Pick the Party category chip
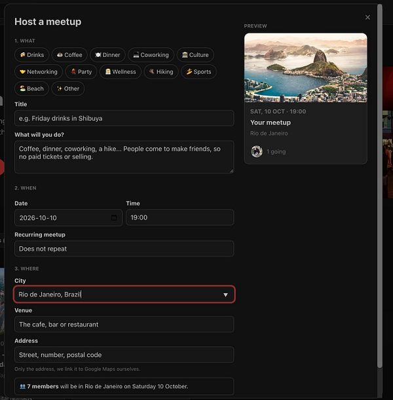The width and height of the screenshot is (393, 400). 81,71
